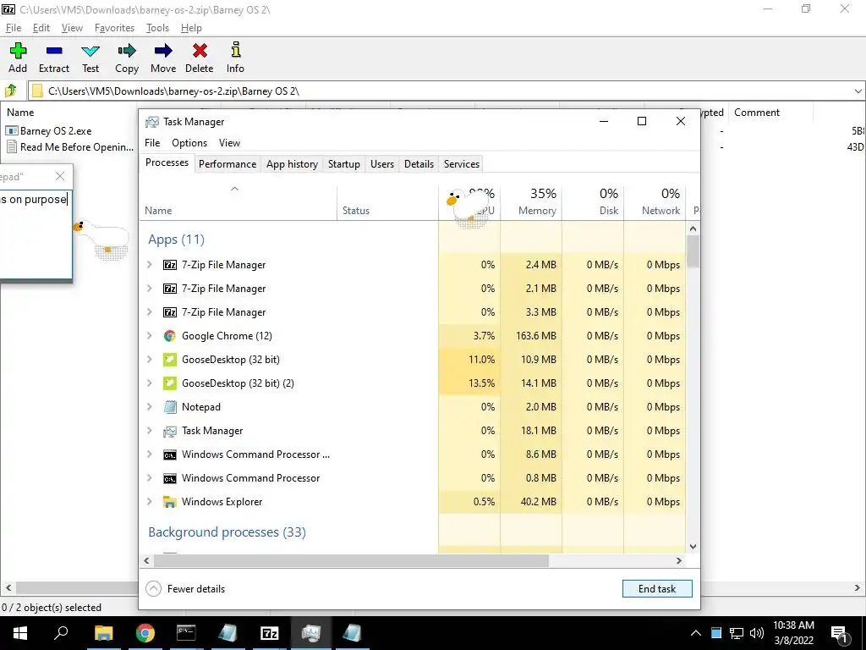Viewport: 866px width, 650px height.
Task: Open Google Chrome from the taskbar
Action: (x=145, y=633)
